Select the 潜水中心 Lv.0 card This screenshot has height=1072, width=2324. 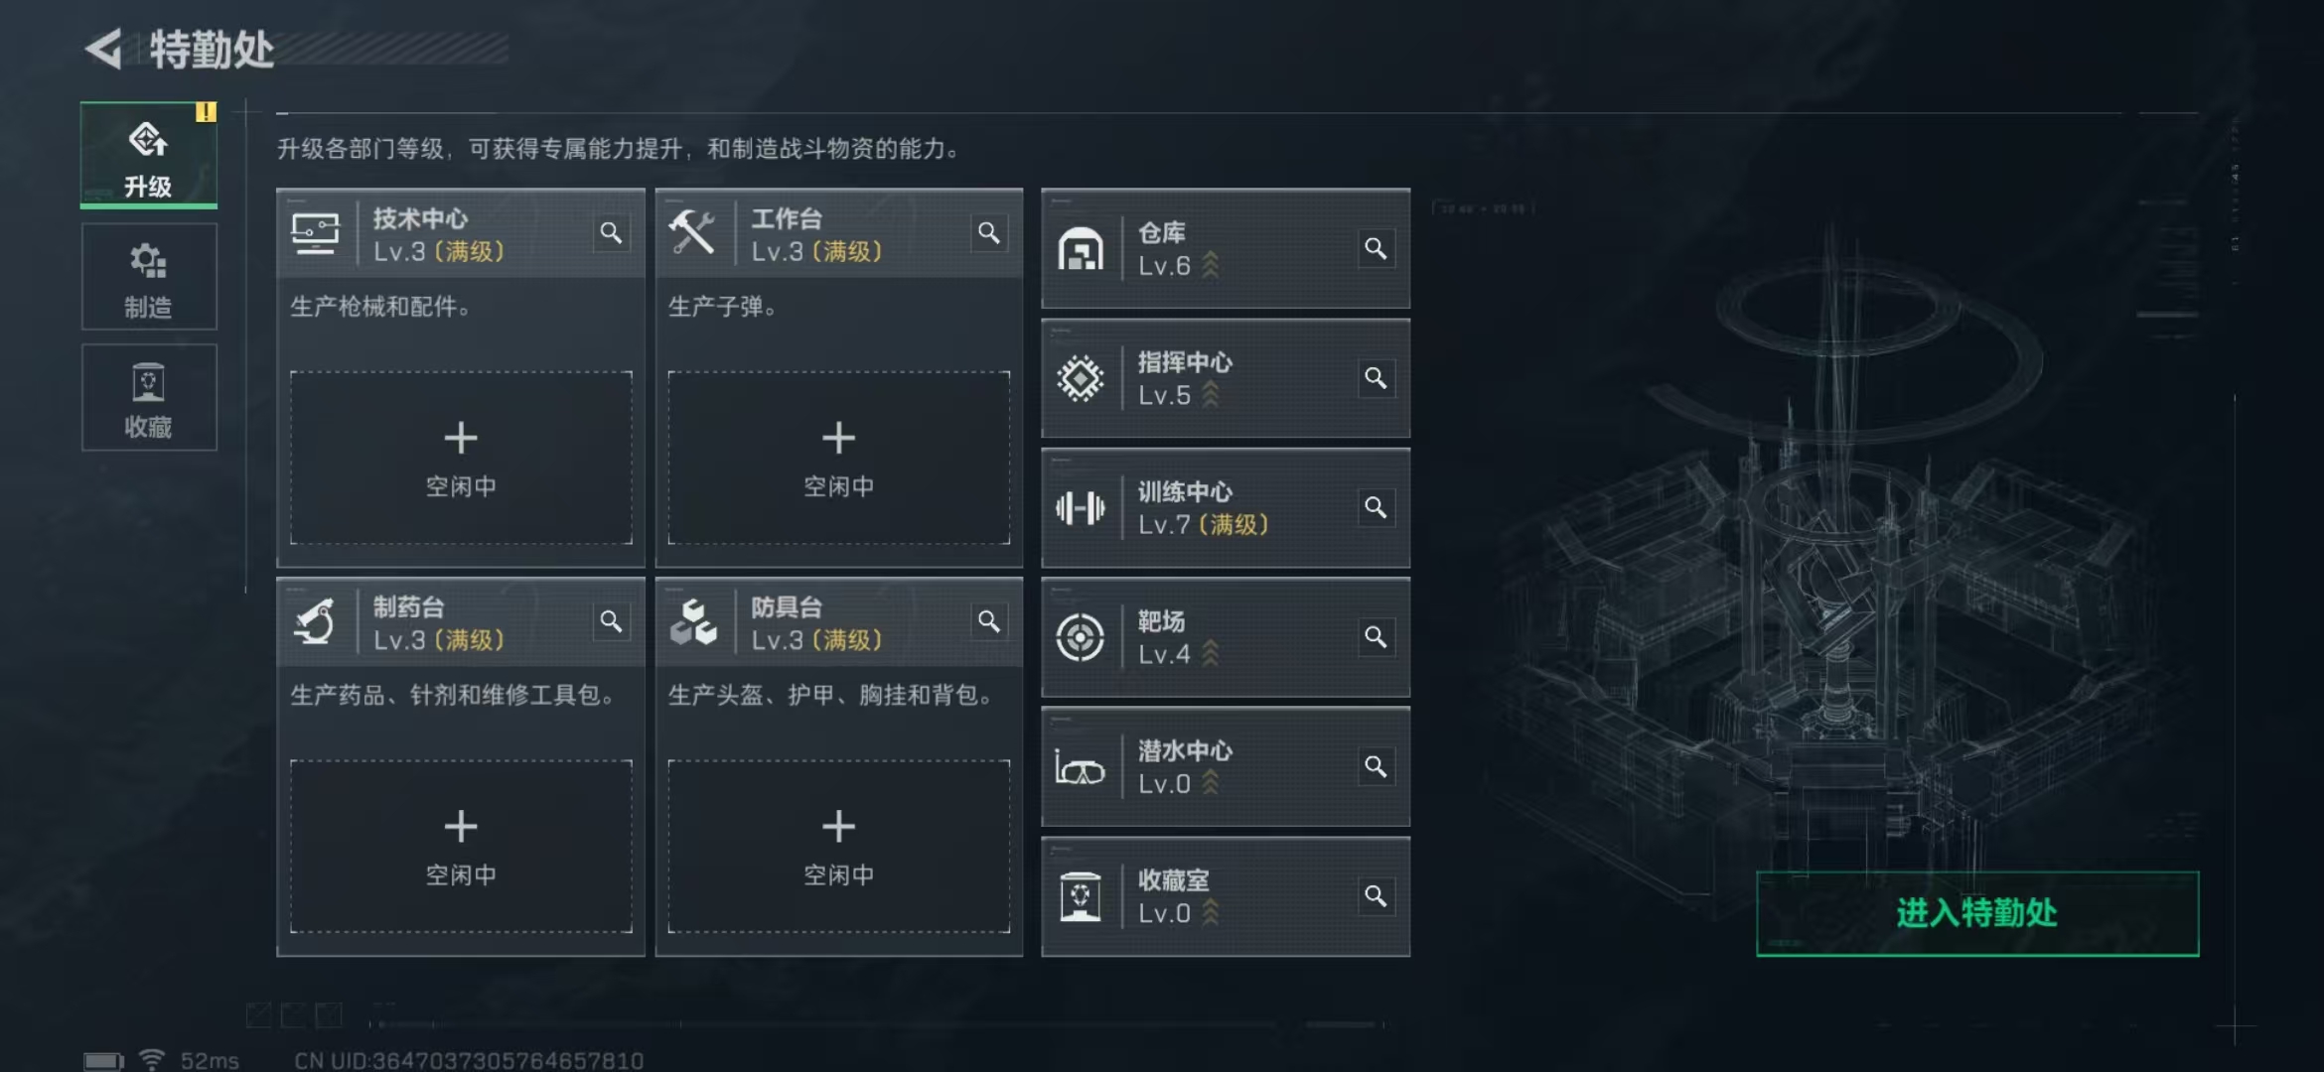(1225, 767)
